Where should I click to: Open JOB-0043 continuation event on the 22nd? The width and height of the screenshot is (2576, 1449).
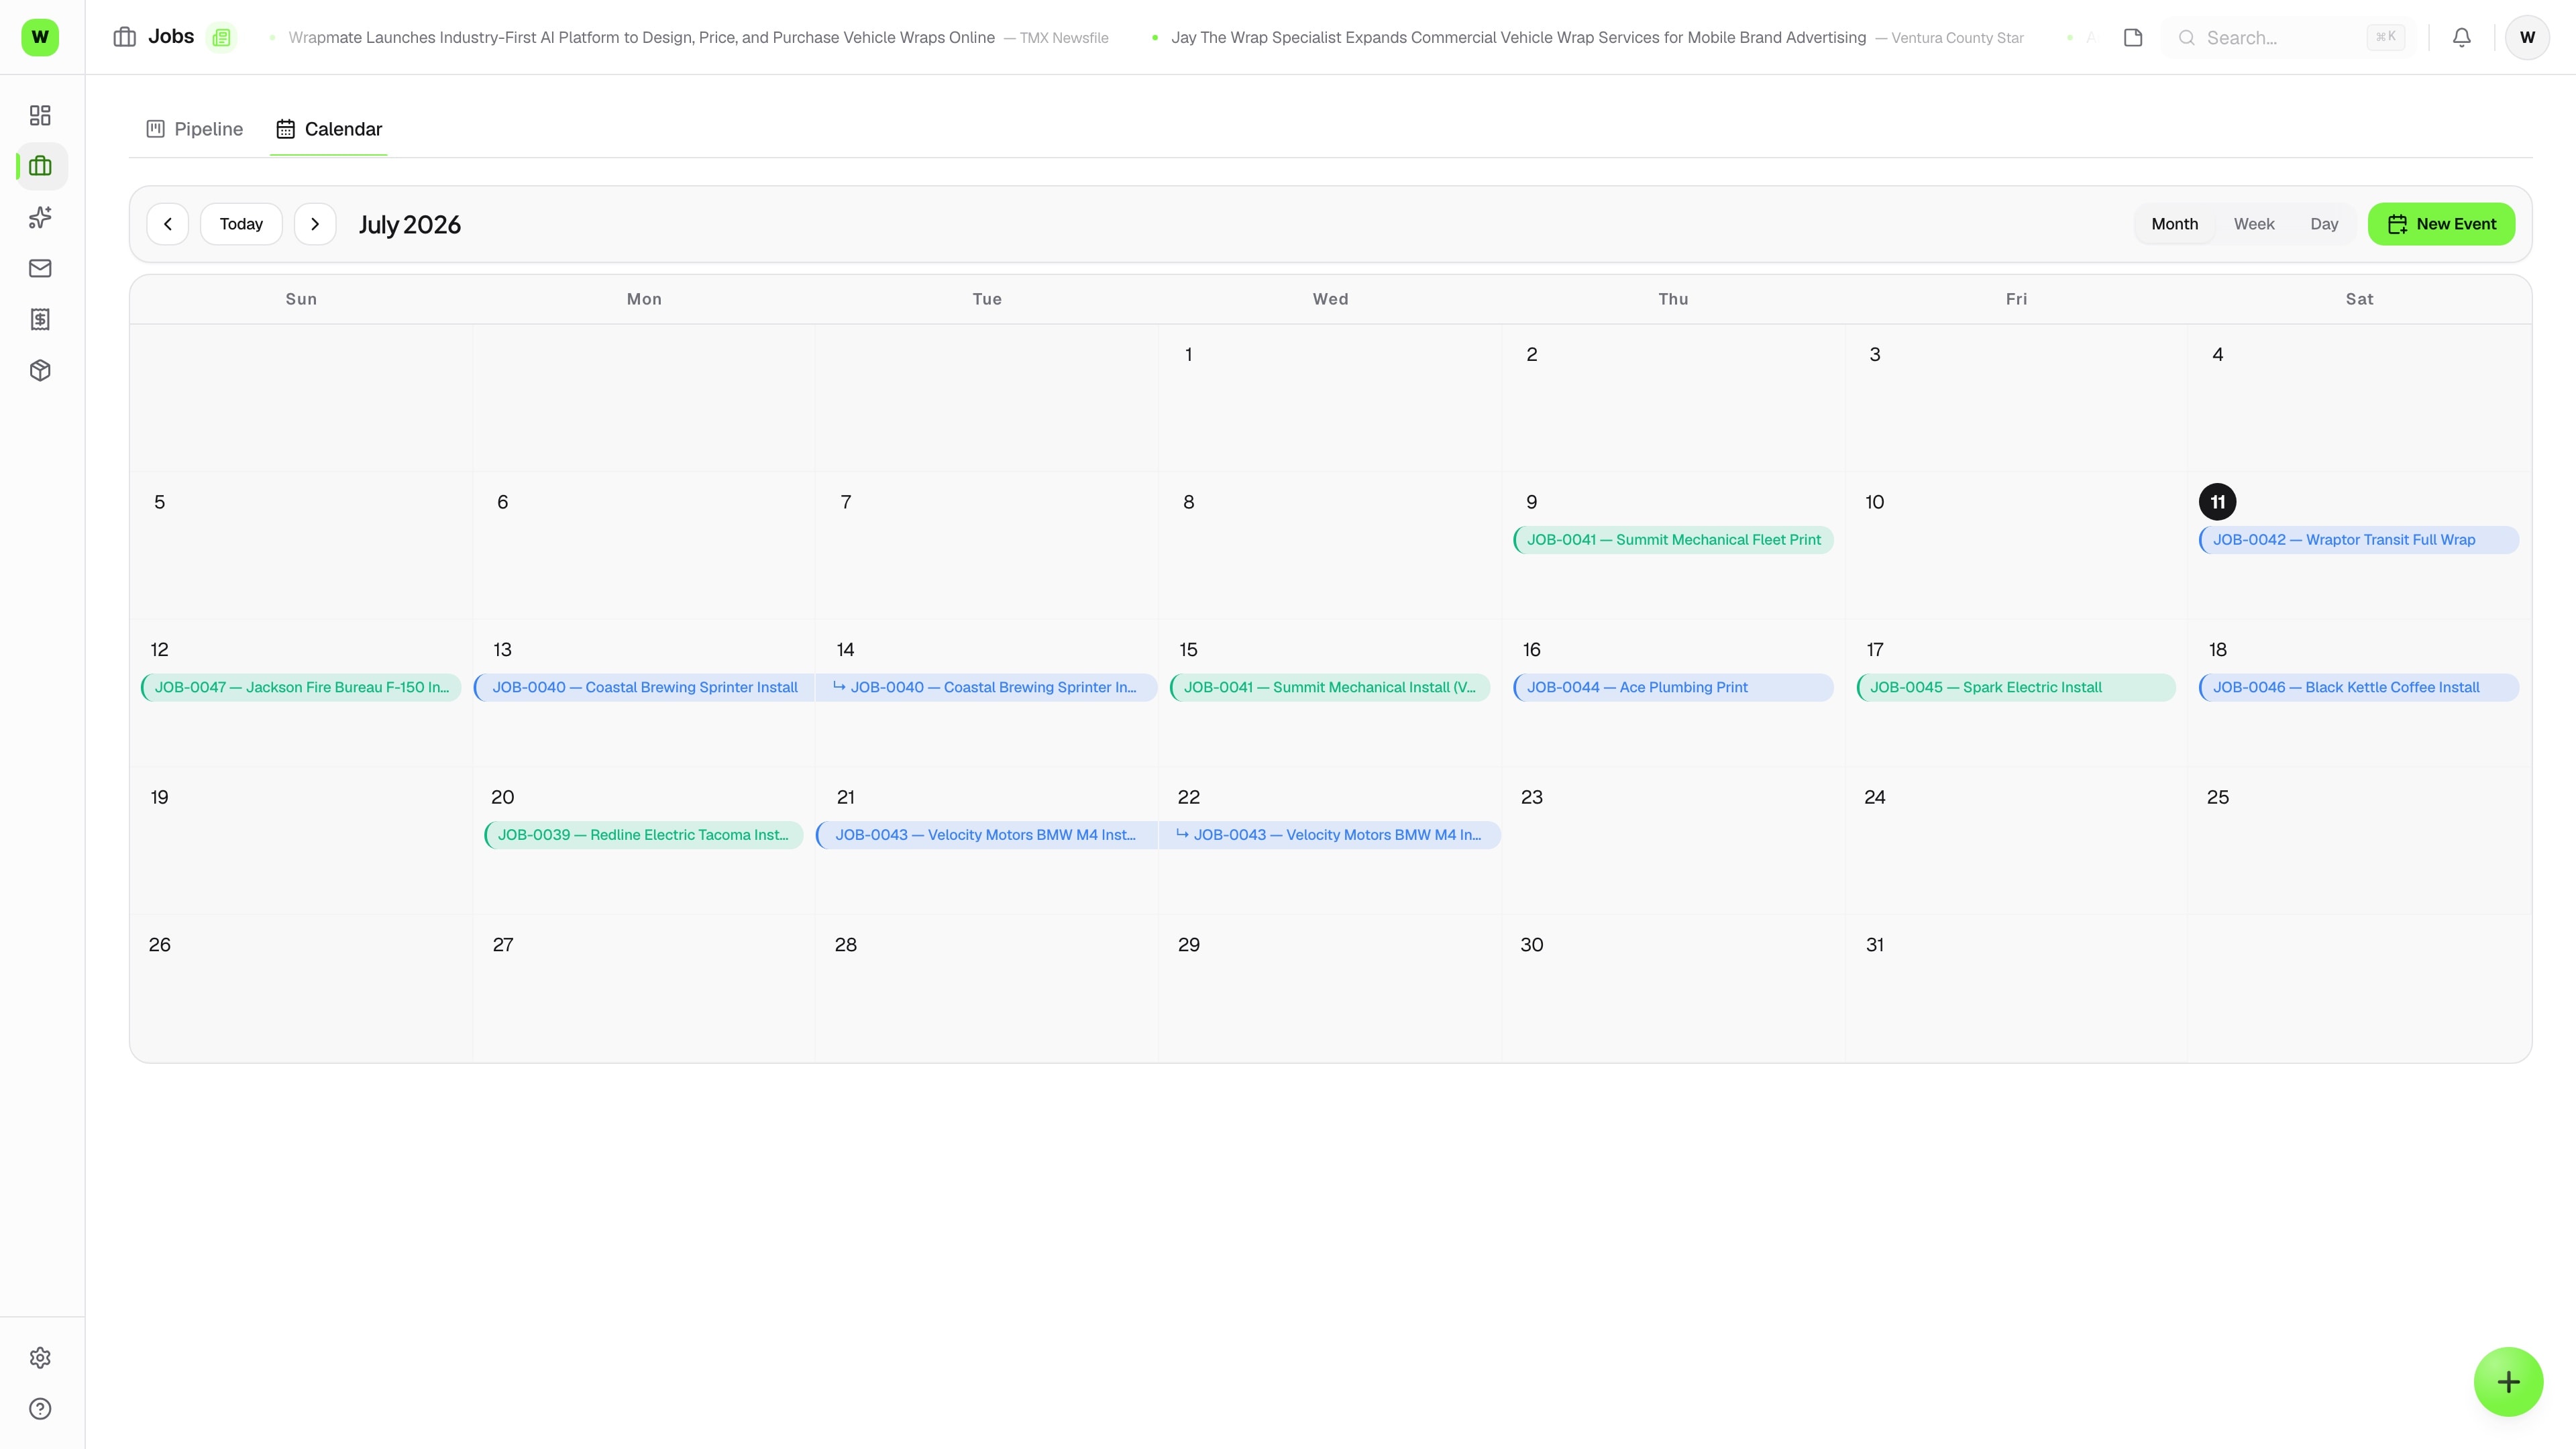[1330, 835]
